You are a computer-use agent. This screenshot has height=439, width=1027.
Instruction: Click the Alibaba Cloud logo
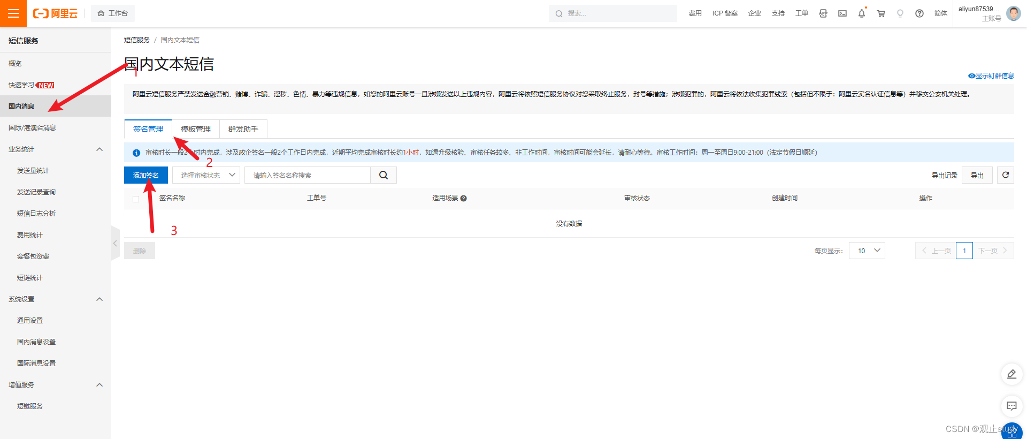pyautogui.click(x=56, y=13)
